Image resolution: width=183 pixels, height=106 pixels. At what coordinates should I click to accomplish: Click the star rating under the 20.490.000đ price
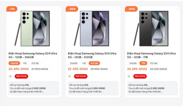[10, 76]
